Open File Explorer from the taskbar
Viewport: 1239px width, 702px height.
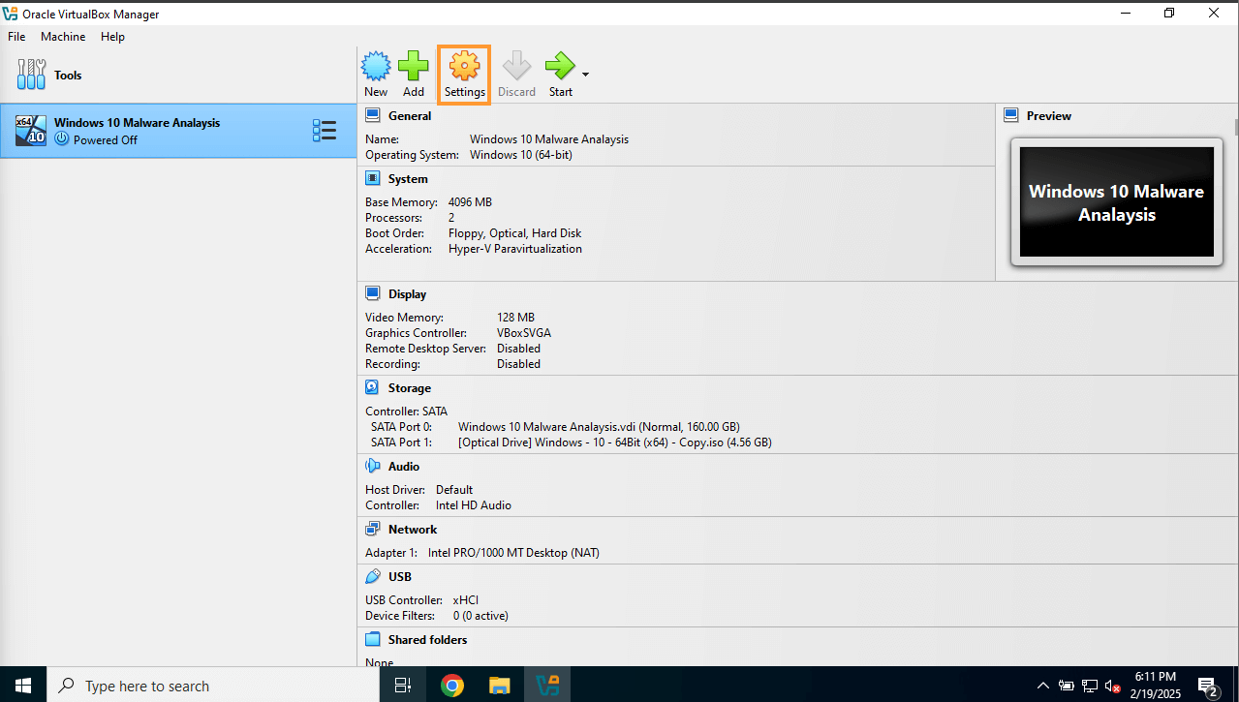[499, 686]
